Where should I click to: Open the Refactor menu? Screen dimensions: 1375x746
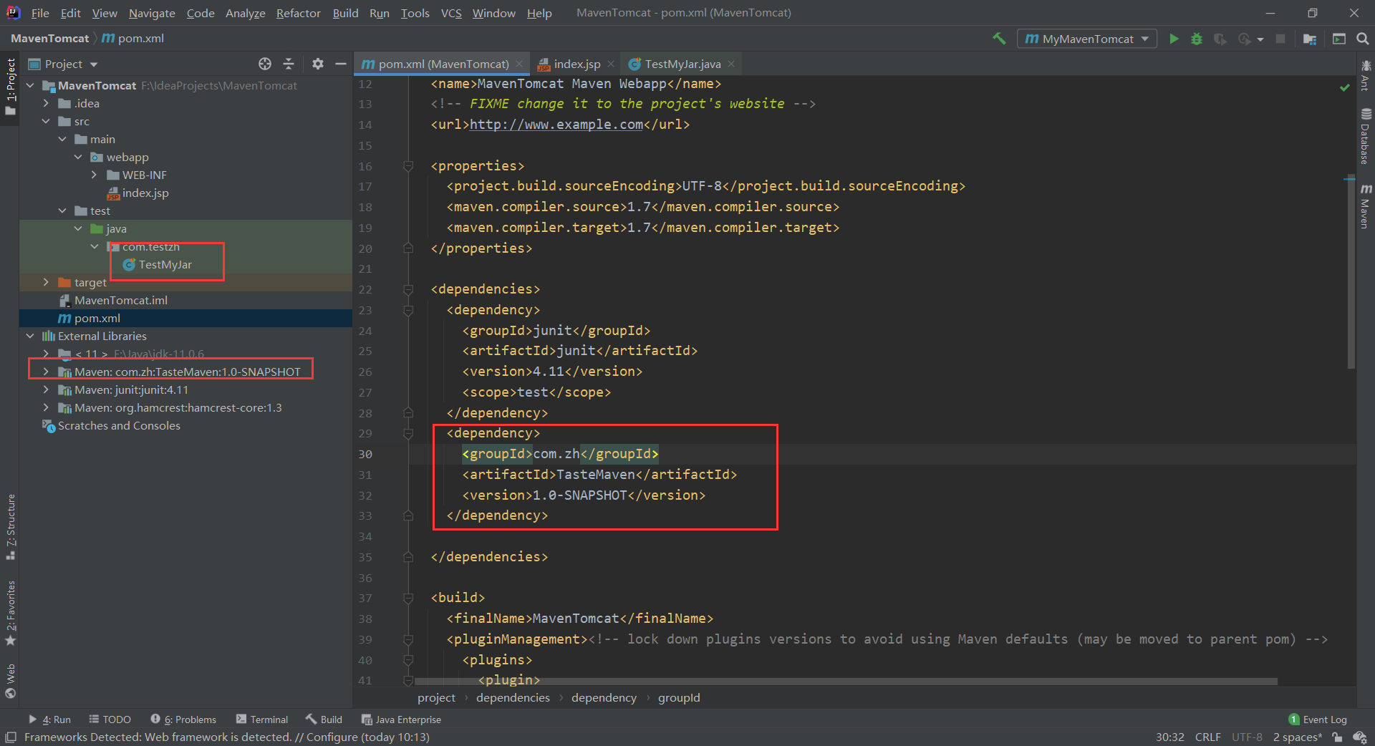pyautogui.click(x=298, y=13)
